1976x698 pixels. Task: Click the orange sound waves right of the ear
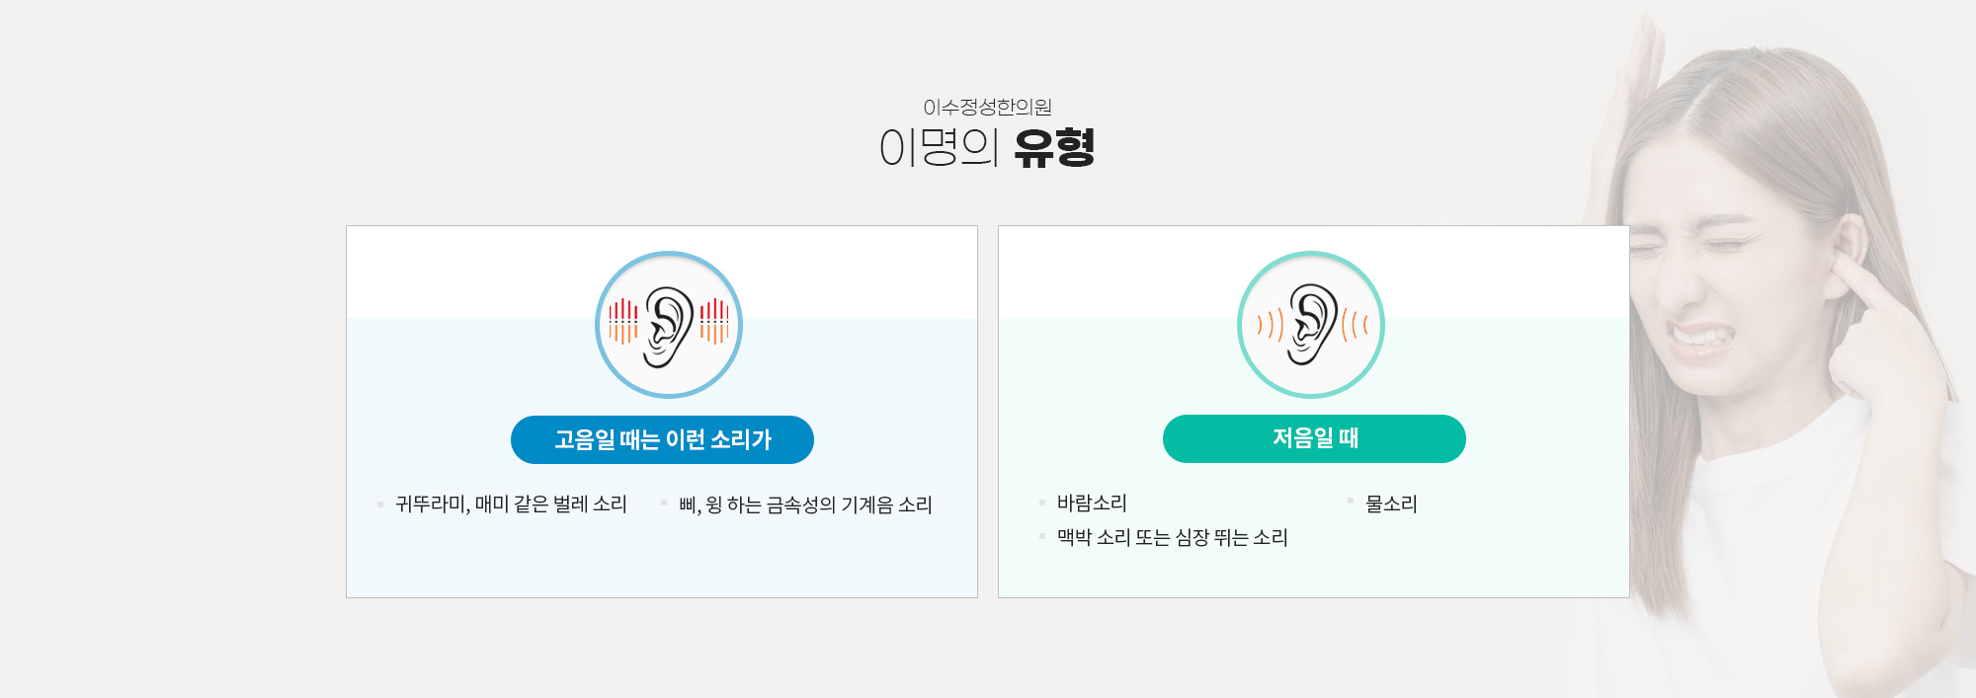[1355, 324]
